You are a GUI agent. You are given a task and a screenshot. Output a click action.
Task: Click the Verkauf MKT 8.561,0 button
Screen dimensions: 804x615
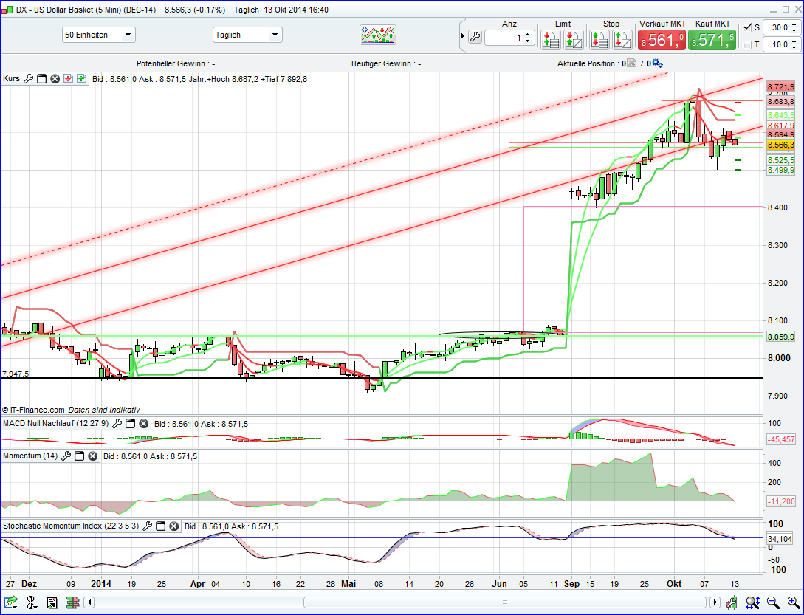pyautogui.click(x=662, y=39)
